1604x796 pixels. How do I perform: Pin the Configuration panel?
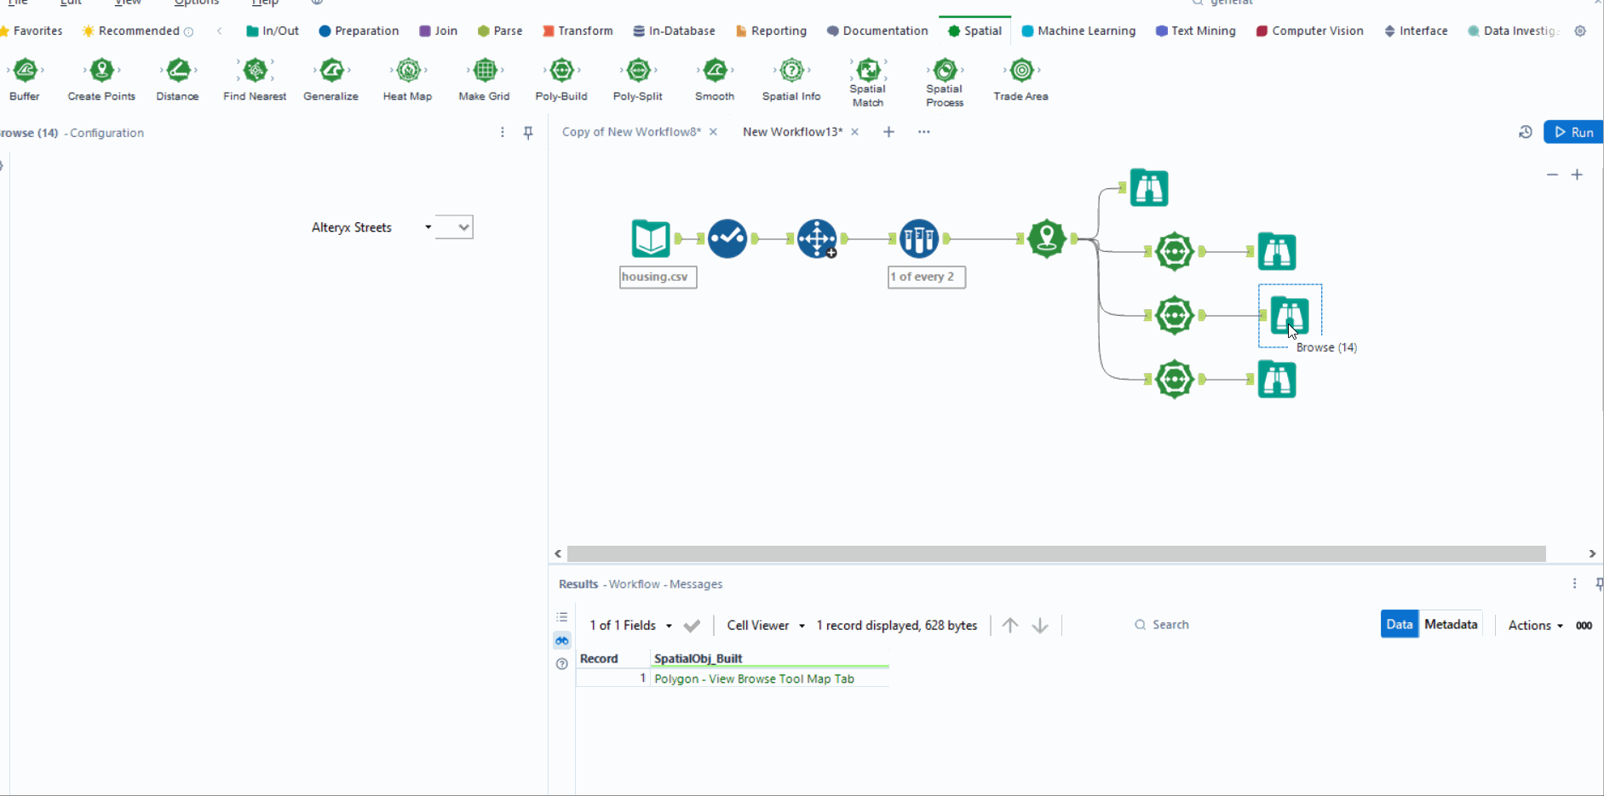(x=528, y=133)
